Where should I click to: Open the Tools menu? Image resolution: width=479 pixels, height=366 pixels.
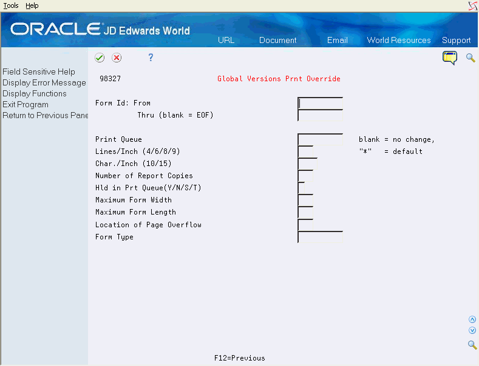point(11,5)
